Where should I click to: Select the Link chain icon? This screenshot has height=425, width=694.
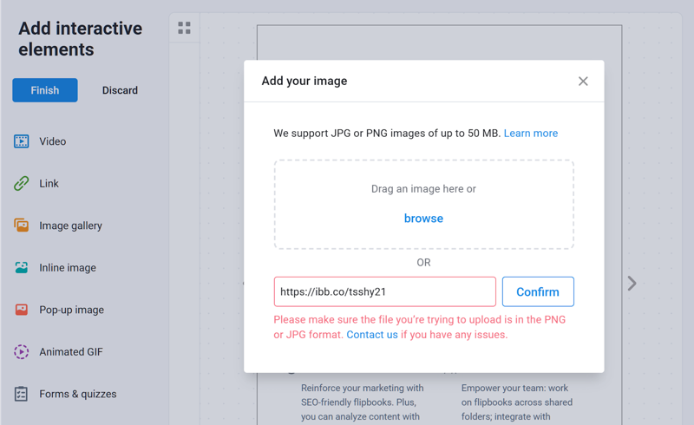(x=21, y=183)
